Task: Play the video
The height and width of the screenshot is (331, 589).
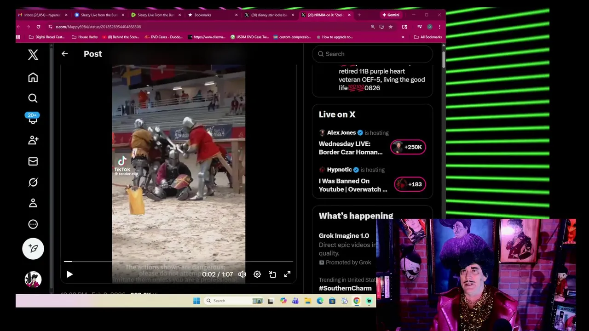Action: (x=69, y=274)
